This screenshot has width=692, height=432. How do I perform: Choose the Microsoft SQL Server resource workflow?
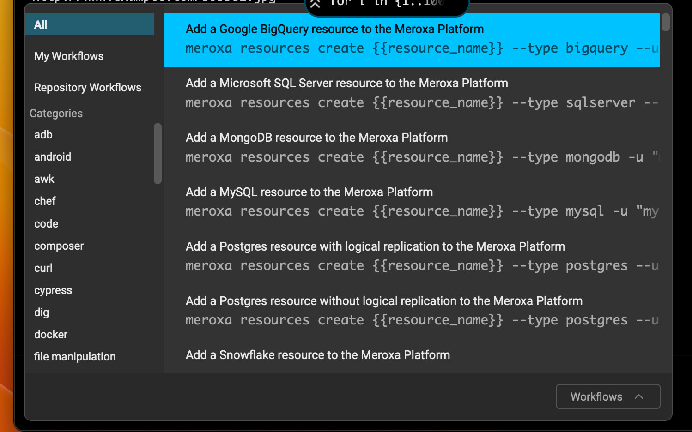click(x=411, y=93)
